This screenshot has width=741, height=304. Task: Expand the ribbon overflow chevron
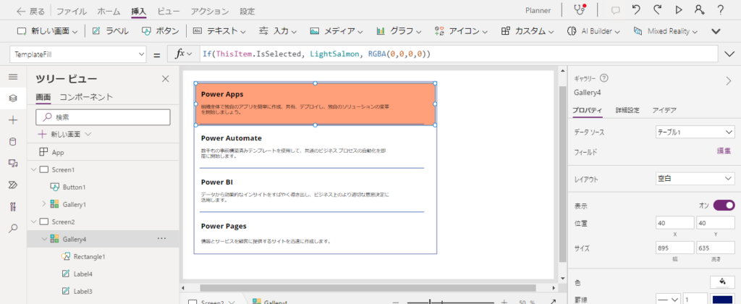(x=716, y=31)
